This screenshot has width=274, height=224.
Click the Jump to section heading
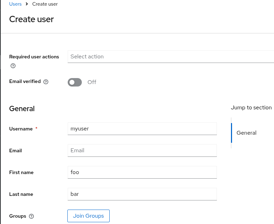251,108
